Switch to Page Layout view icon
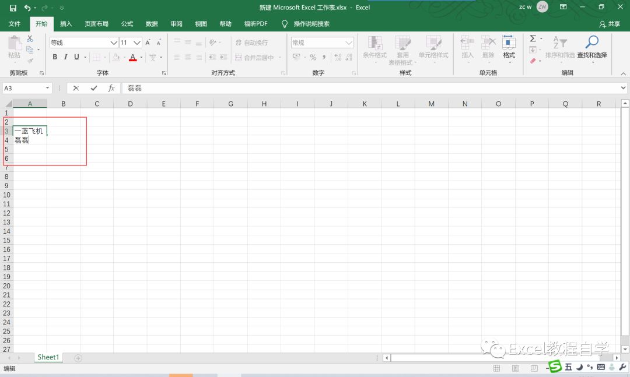 [x=516, y=368]
